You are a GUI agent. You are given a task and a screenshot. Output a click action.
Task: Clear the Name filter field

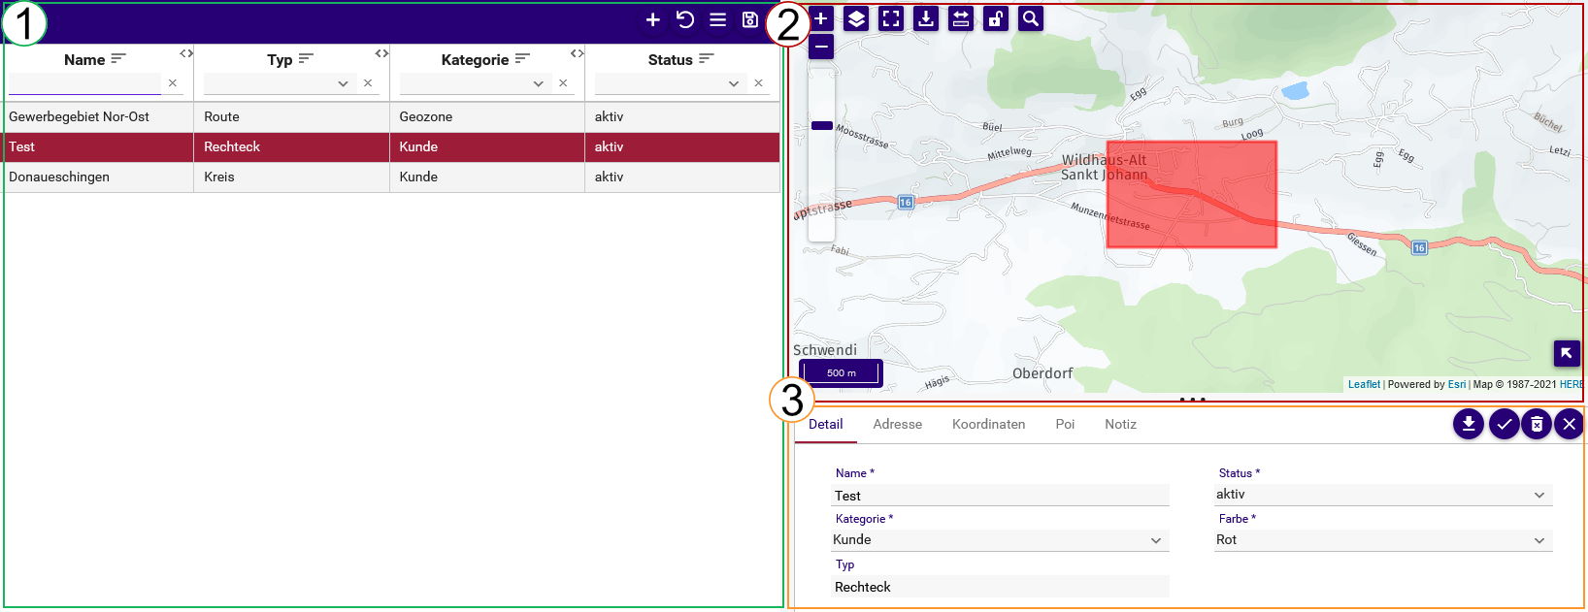[x=173, y=83]
